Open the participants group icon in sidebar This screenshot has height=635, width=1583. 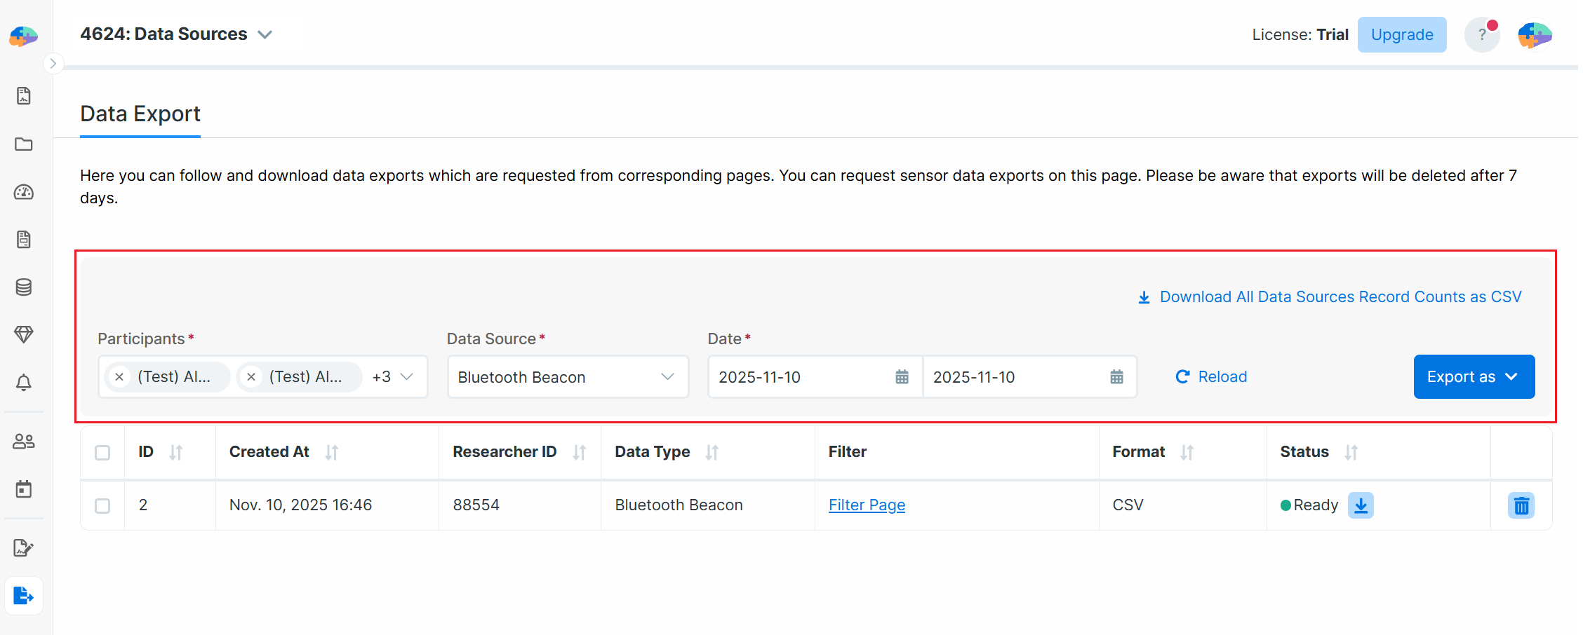[x=24, y=442]
